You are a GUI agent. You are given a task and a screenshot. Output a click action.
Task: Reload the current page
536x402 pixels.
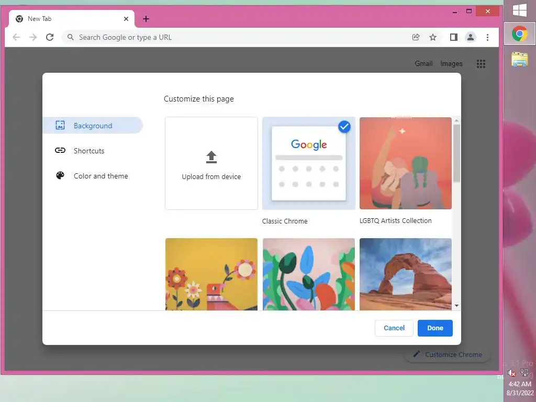pos(50,37)
